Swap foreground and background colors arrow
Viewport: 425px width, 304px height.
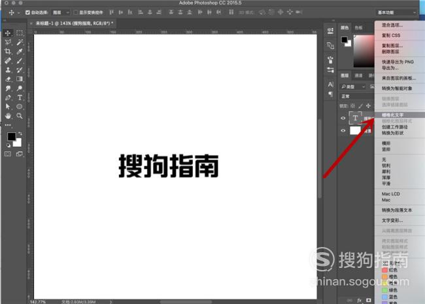point(20,134)
